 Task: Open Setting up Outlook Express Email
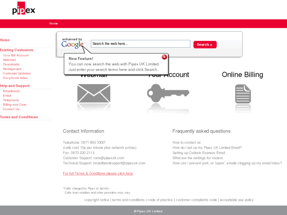[x=199, y=153]
